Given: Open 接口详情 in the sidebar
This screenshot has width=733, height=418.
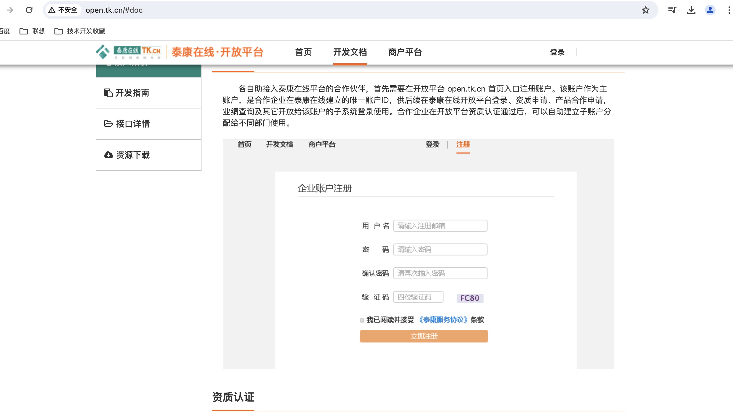Looking at the screenshot, I should pyautogui.click(x=149, y=124).
